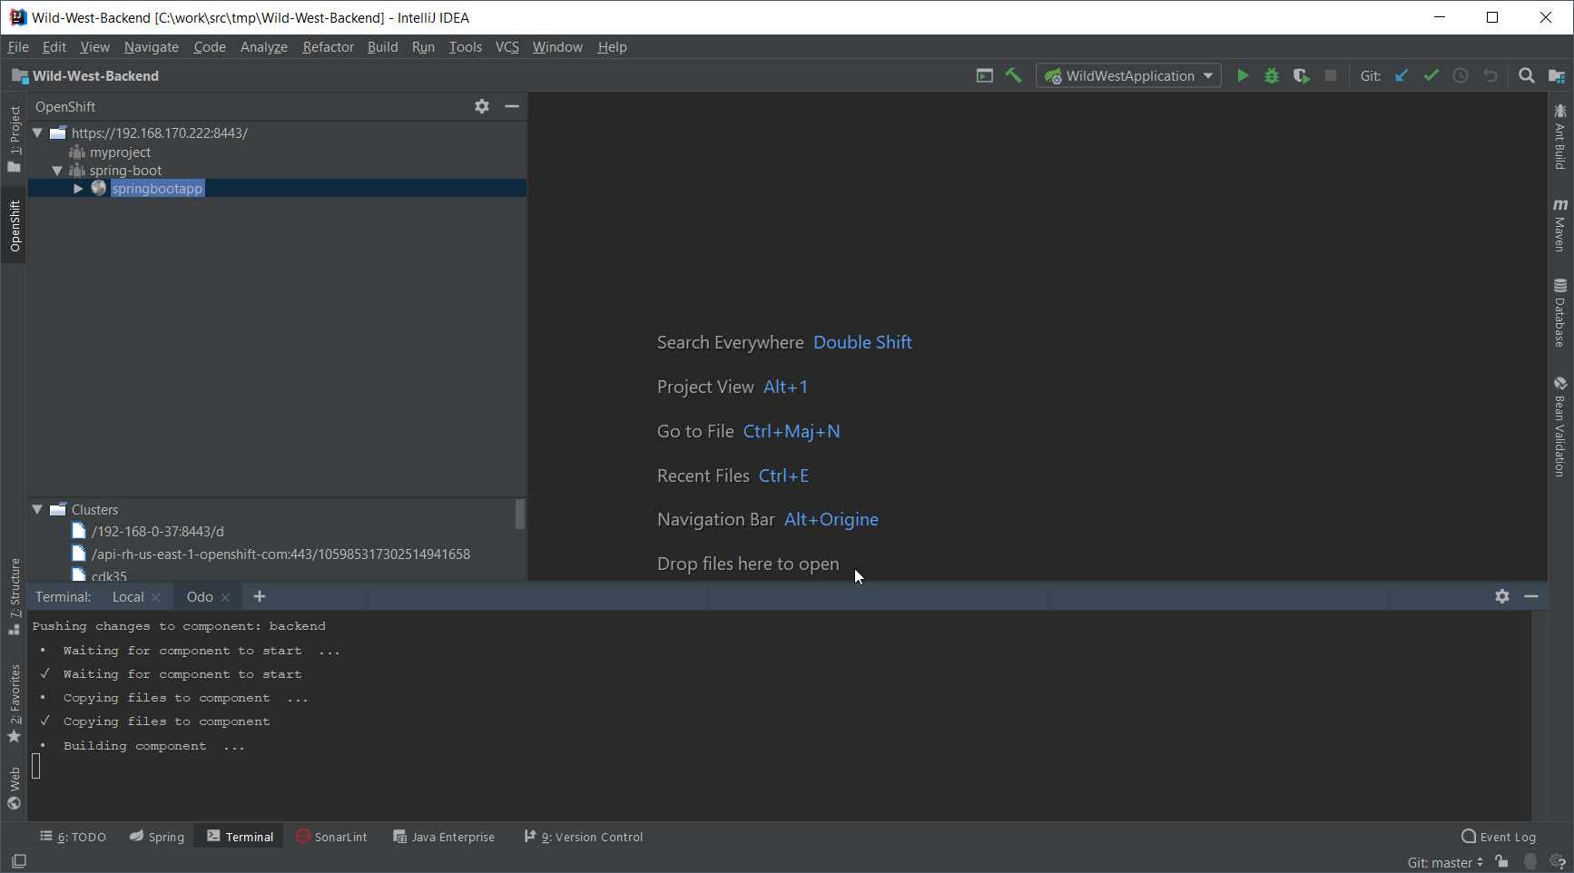This screenshot has width=1574, height=873.
Task: Open the Favorites side tool window
Action: tap(15, 703)
